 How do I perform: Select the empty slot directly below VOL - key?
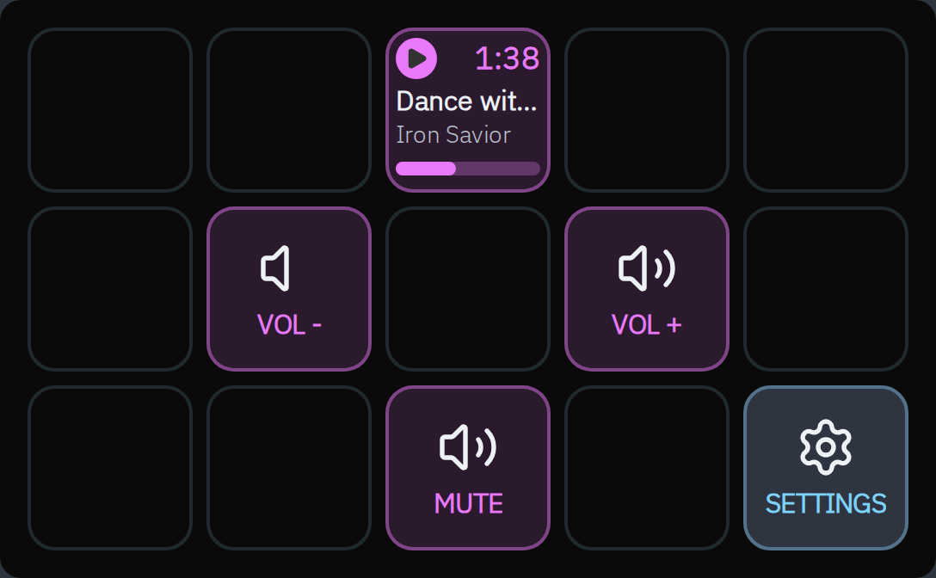pos(289,468)
